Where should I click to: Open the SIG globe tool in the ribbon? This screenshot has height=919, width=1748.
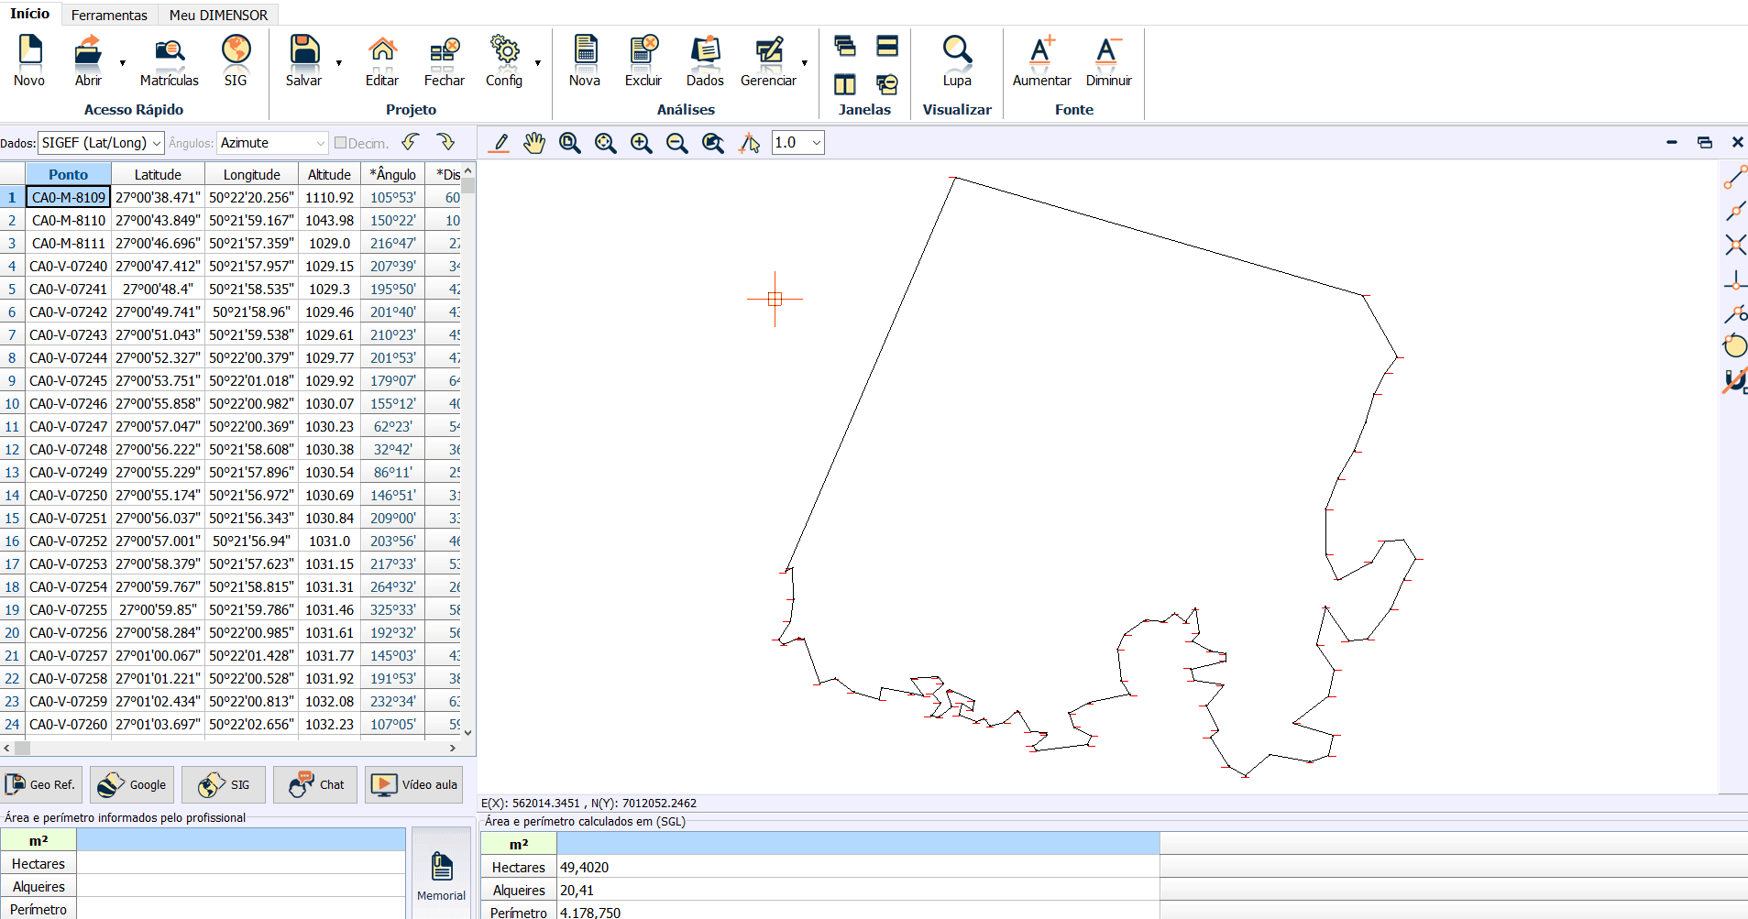236,51
